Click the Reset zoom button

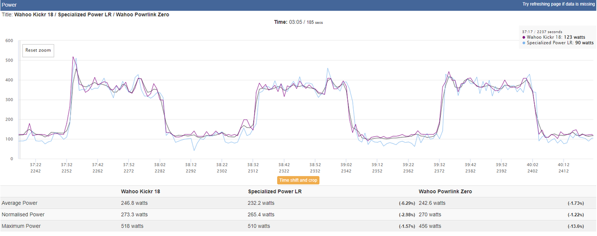click(x=38, y=51)
